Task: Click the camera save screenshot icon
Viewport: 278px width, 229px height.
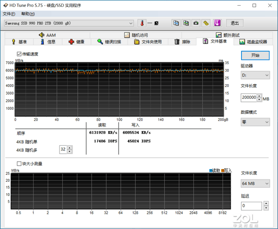Action: [x=196, y=23]
